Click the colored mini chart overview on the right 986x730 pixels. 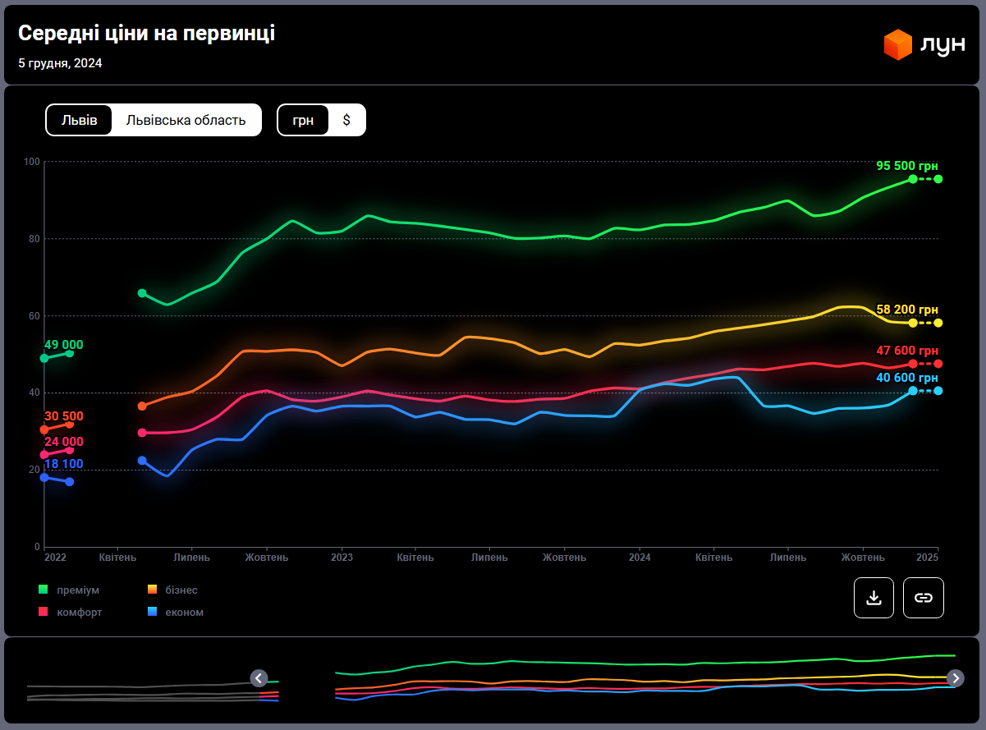click(644, 678)
